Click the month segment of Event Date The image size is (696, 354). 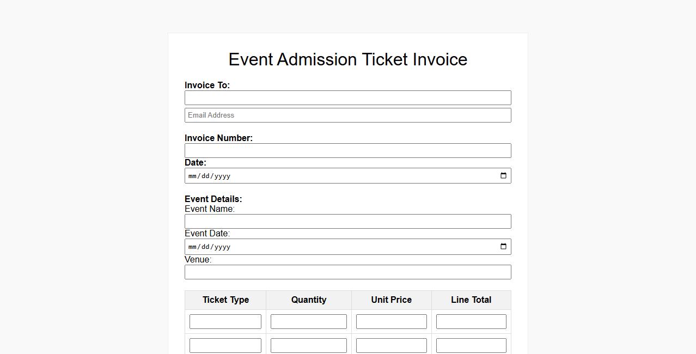coord(192,247)
